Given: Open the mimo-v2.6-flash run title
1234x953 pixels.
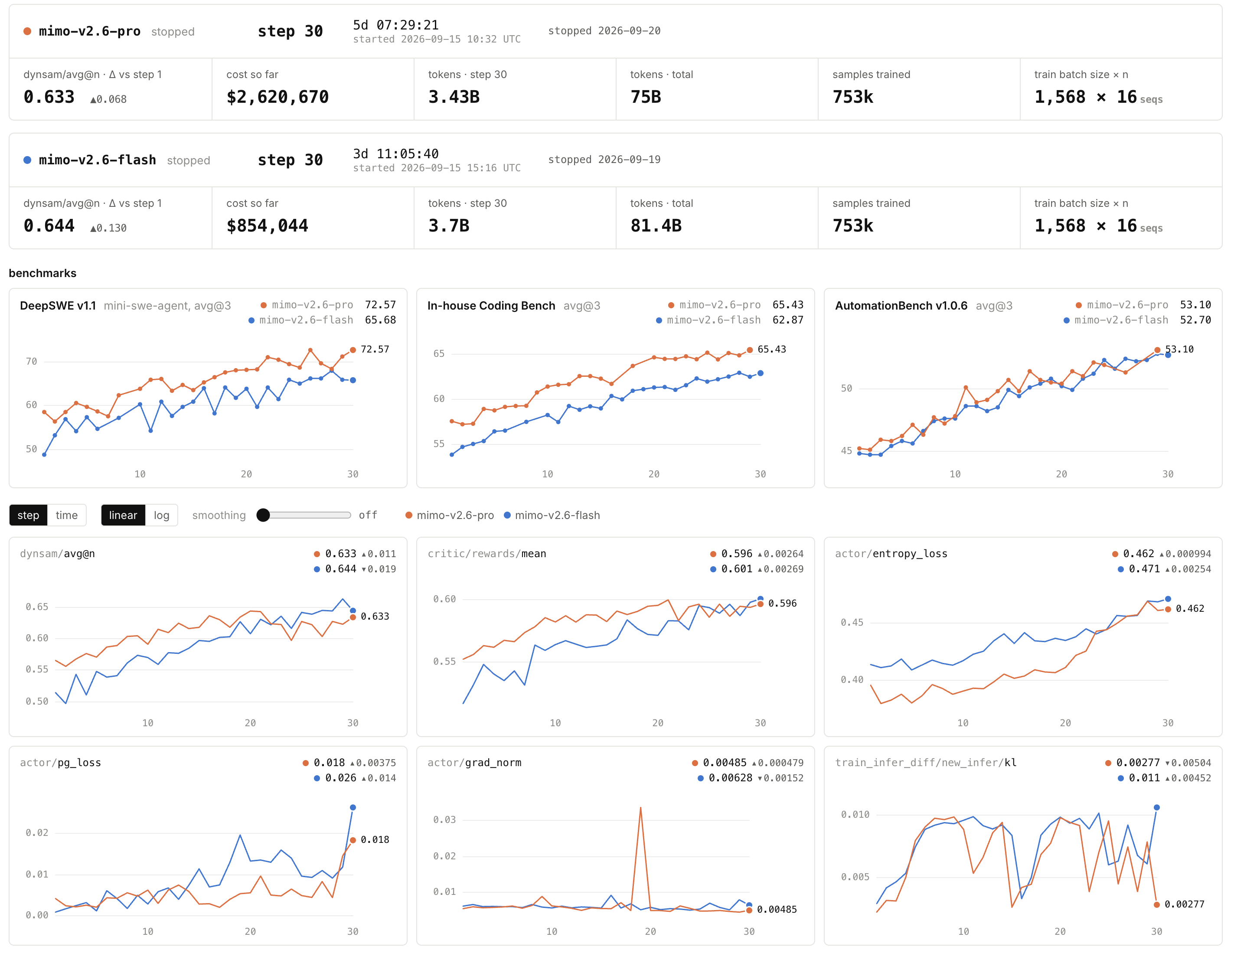Looking at the screenshot, I should pos(97,160).
